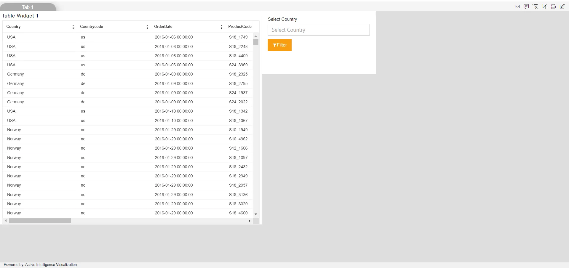Click the ProductCode column header

pos(240,27)
